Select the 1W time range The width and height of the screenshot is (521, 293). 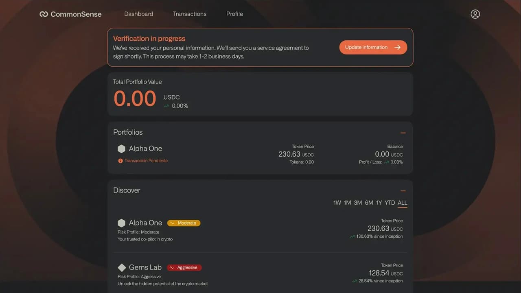[x=337, y=203]
